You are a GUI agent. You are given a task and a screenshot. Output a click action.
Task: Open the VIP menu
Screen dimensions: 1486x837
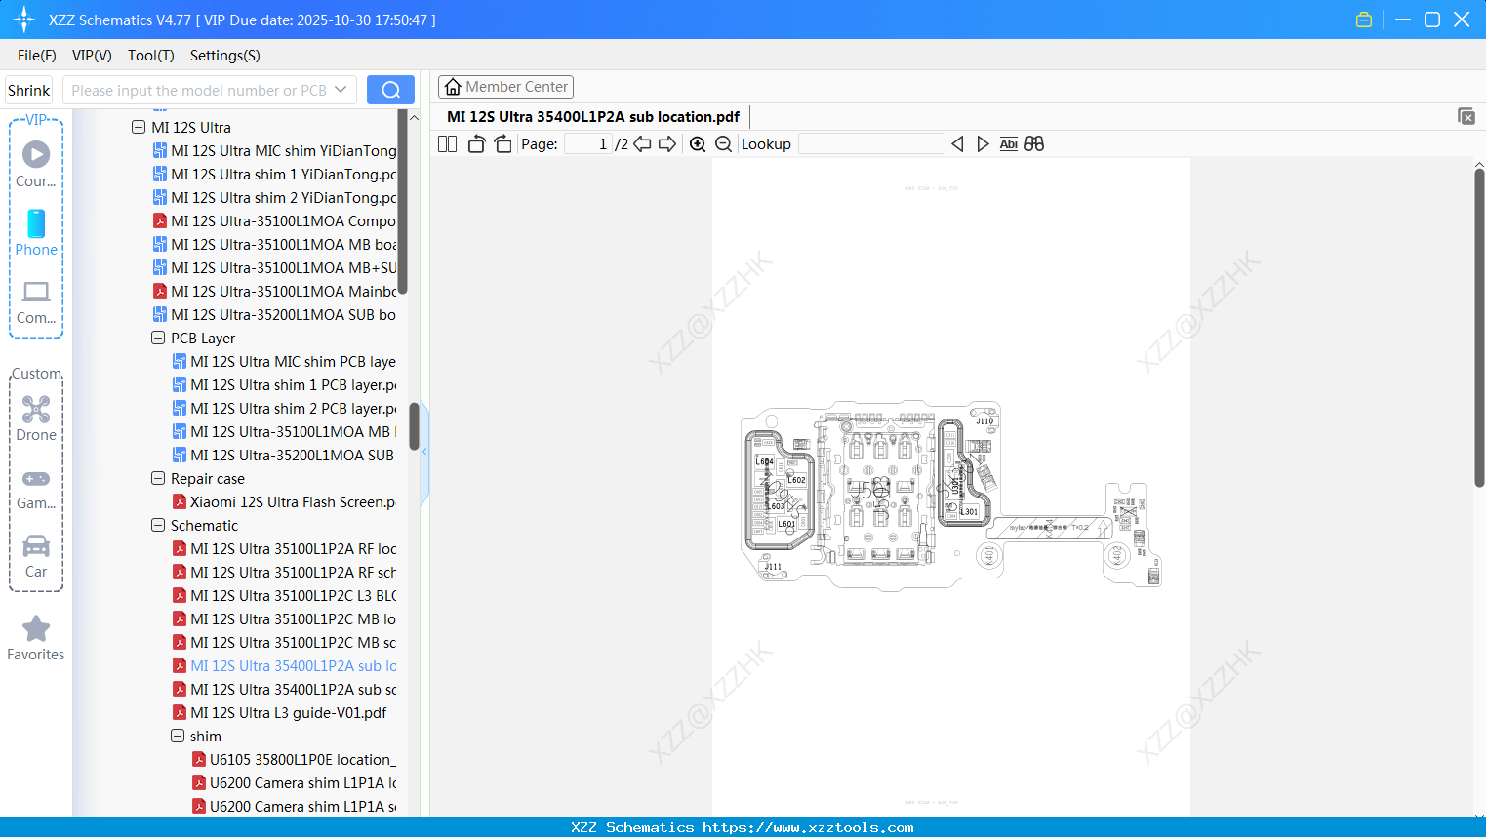pos(91,56)
